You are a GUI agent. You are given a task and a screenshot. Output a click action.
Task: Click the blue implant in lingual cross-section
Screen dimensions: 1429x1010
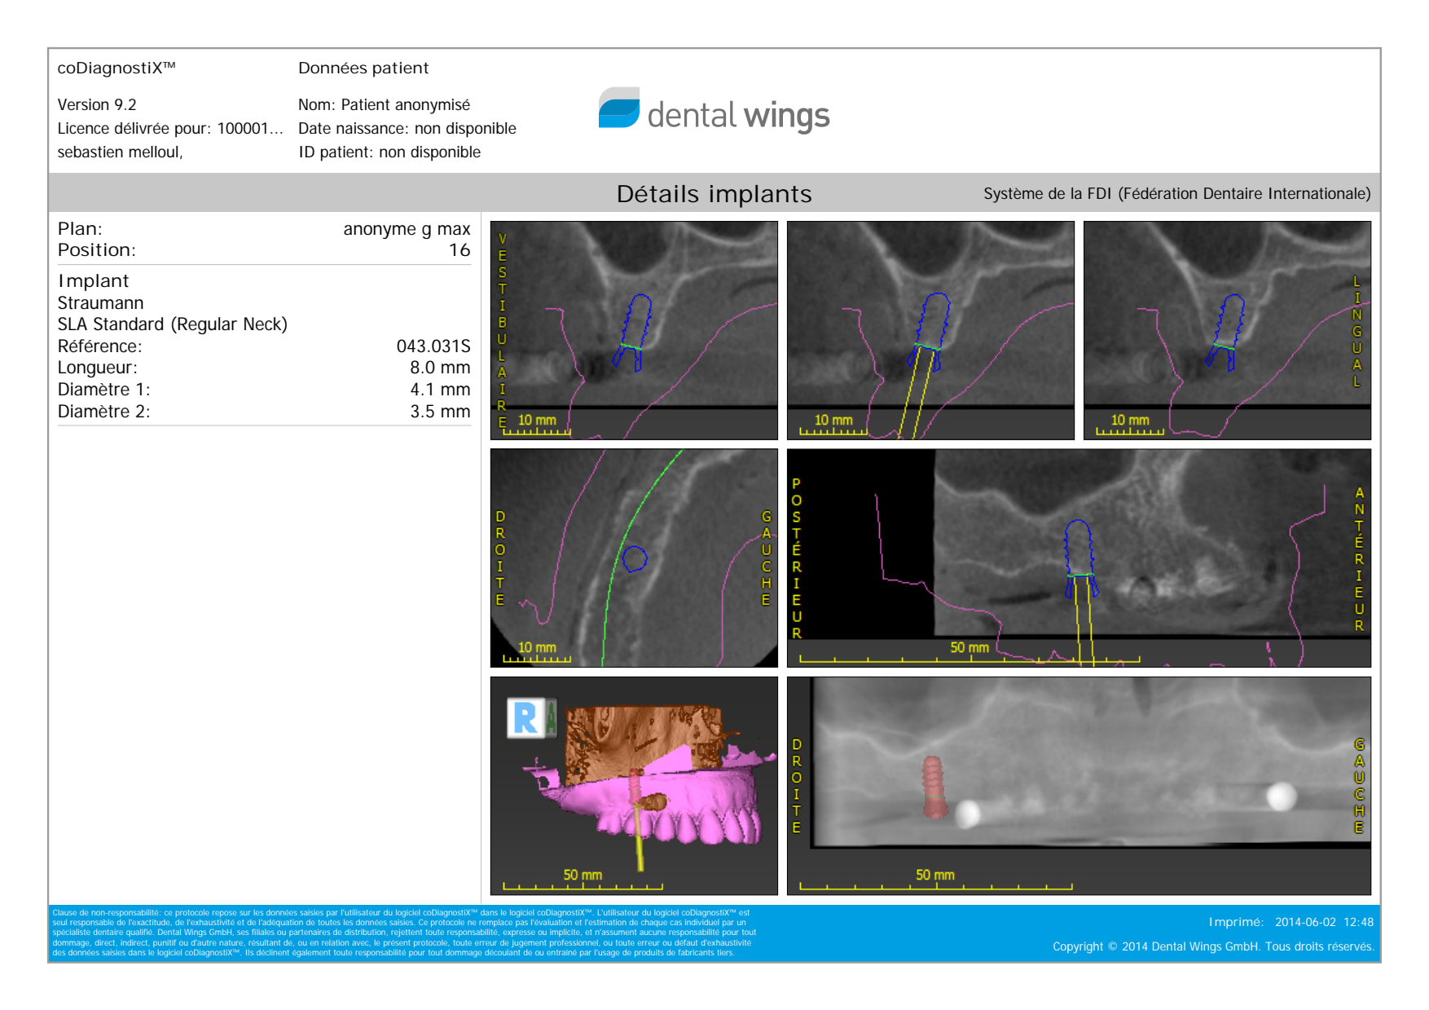1227,330
